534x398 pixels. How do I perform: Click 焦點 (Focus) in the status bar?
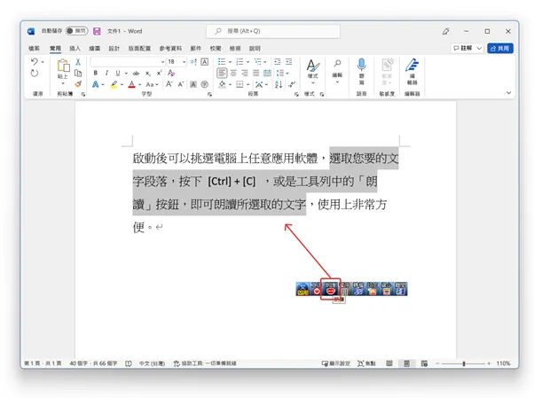(366, 363)
